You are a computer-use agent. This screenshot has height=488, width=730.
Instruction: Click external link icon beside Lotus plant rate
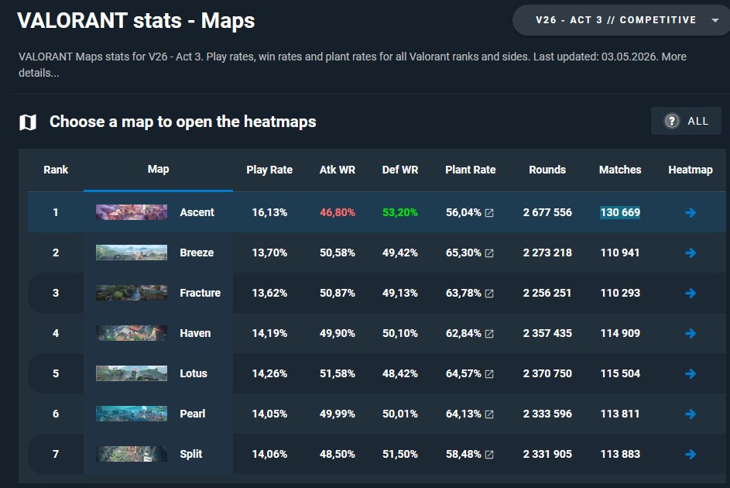pos(489,374)
